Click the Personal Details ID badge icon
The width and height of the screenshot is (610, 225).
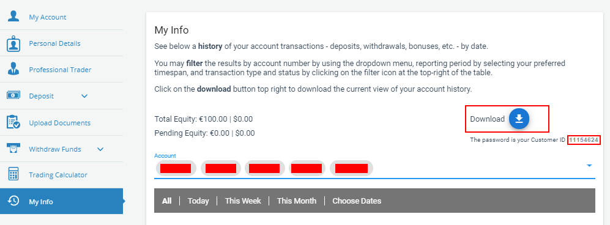click(x=13, y=43)
